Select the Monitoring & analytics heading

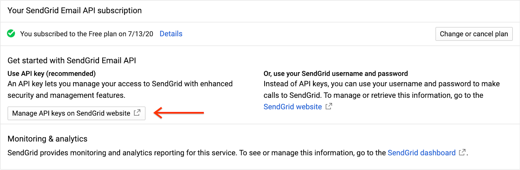pyautogui.click(x=47, y=139)
